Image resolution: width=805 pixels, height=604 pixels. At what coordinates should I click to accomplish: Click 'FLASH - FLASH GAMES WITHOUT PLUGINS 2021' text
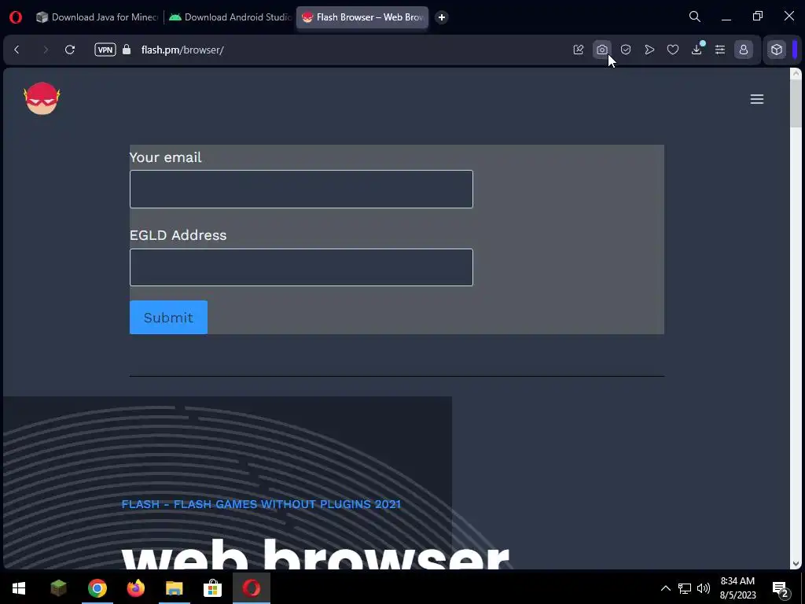pyautogui.click(x=261, y=504)
